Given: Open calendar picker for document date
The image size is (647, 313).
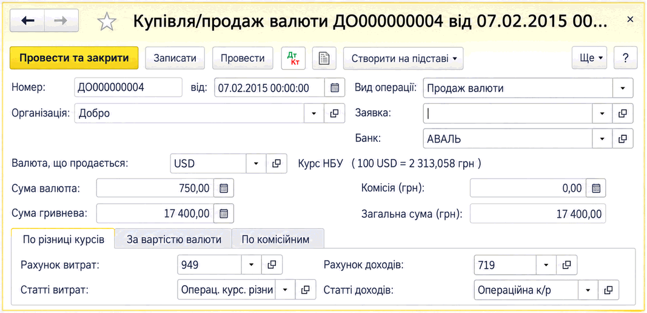Looking at the screenshot, I should pyautogui.click(x=335, y=87).
